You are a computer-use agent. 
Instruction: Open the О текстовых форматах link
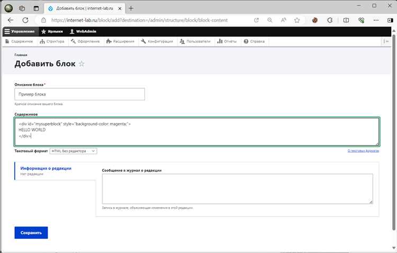(x=363, y=151)
